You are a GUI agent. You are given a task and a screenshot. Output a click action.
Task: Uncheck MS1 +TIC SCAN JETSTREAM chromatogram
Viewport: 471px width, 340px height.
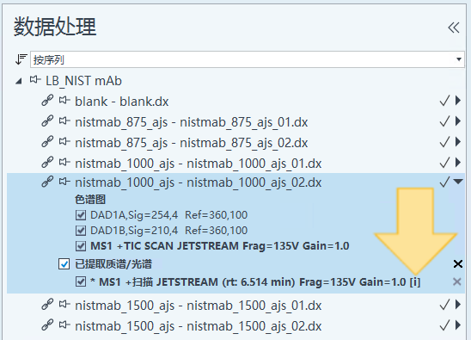[x=81, y=246]
